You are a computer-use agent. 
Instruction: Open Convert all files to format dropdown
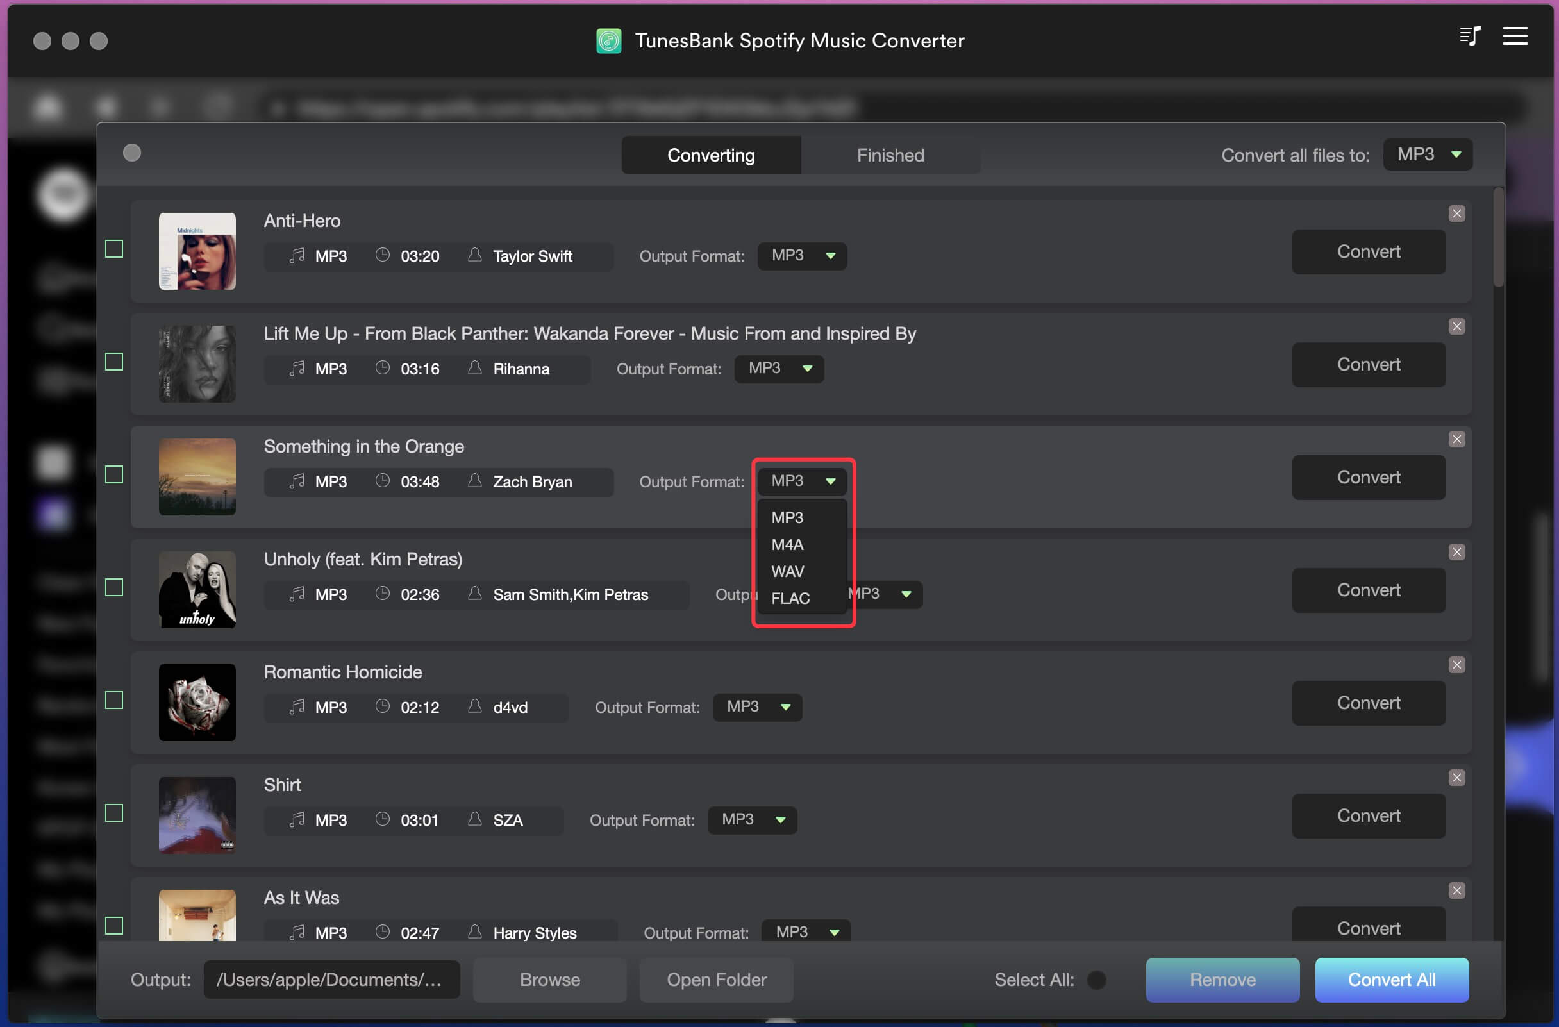1428,154
